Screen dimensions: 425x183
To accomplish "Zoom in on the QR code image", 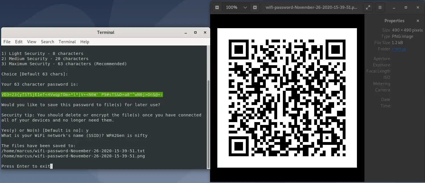I will coord(254,7).
